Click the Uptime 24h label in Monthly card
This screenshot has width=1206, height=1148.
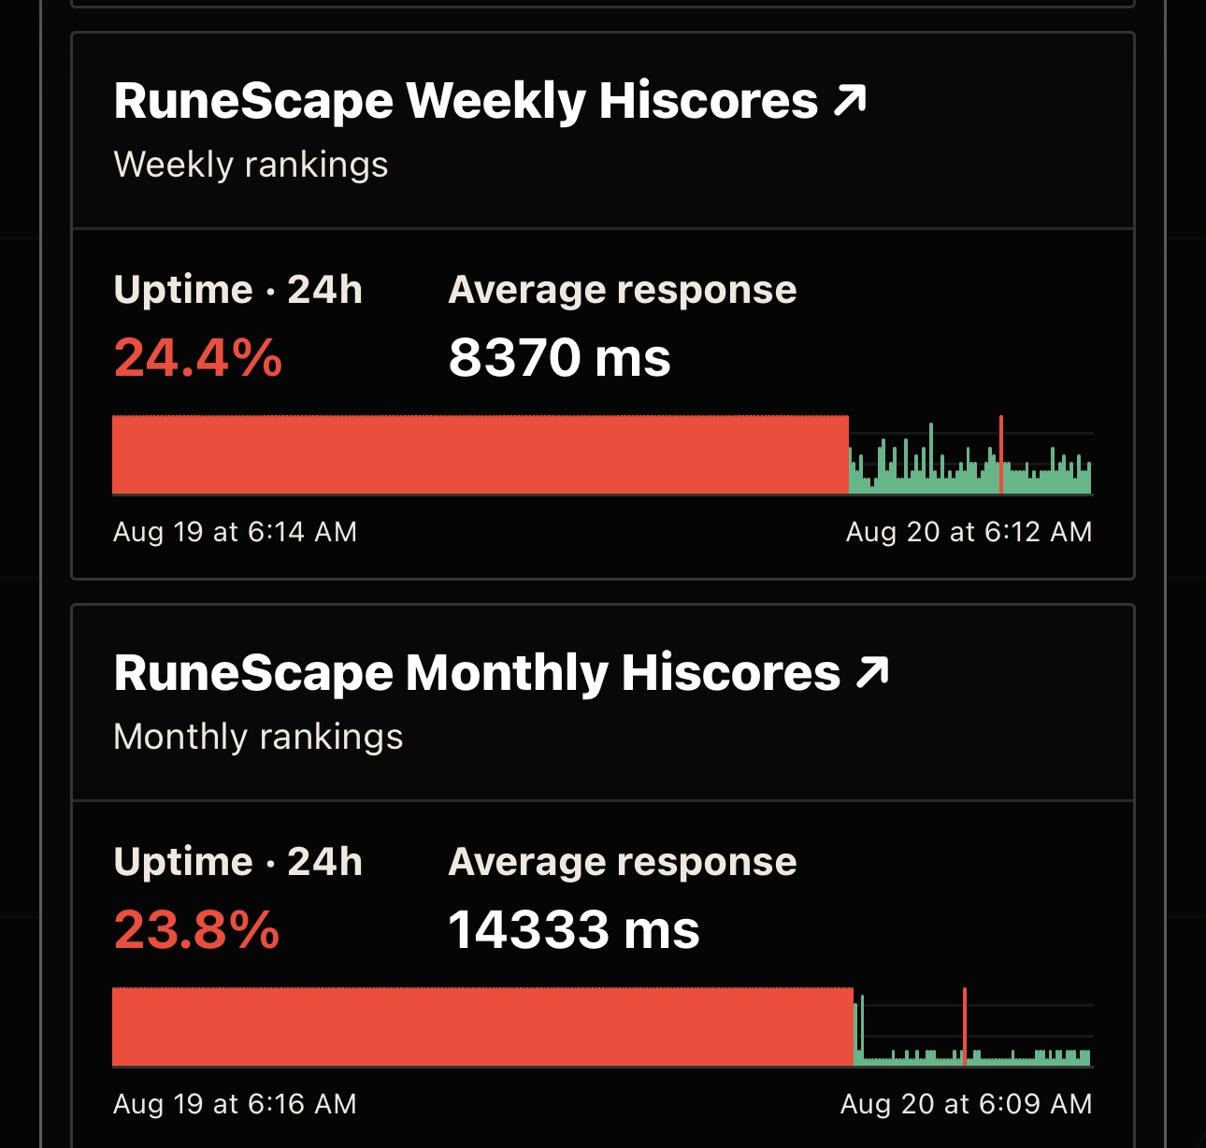tap(238, 862)
